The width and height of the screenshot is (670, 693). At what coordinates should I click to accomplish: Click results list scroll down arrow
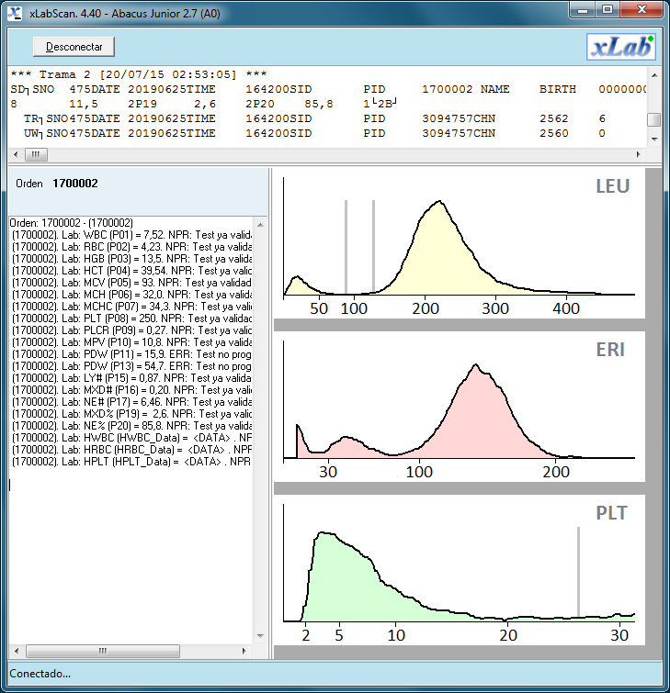[260, 635]
